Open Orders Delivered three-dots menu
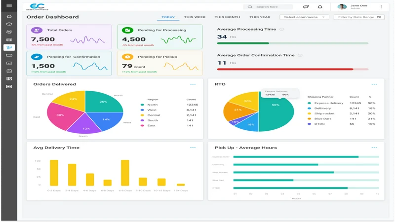395x222 pixels. [x=193, y=84]
